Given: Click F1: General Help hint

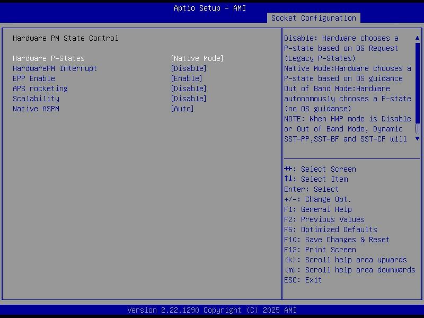Looking at the screenshot, I should tap(317, 209).
